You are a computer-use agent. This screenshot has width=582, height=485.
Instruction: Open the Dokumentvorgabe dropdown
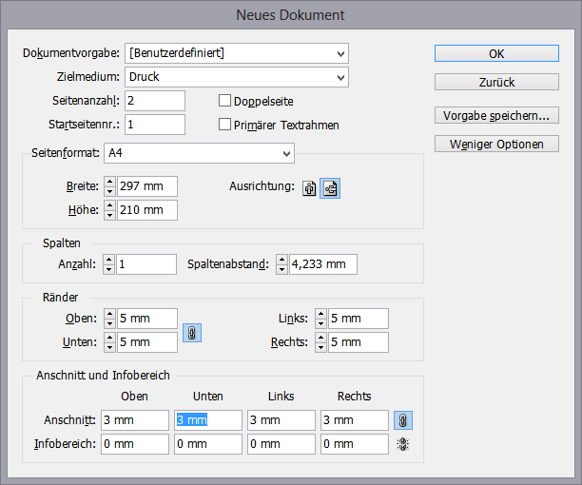click(236, 52)
